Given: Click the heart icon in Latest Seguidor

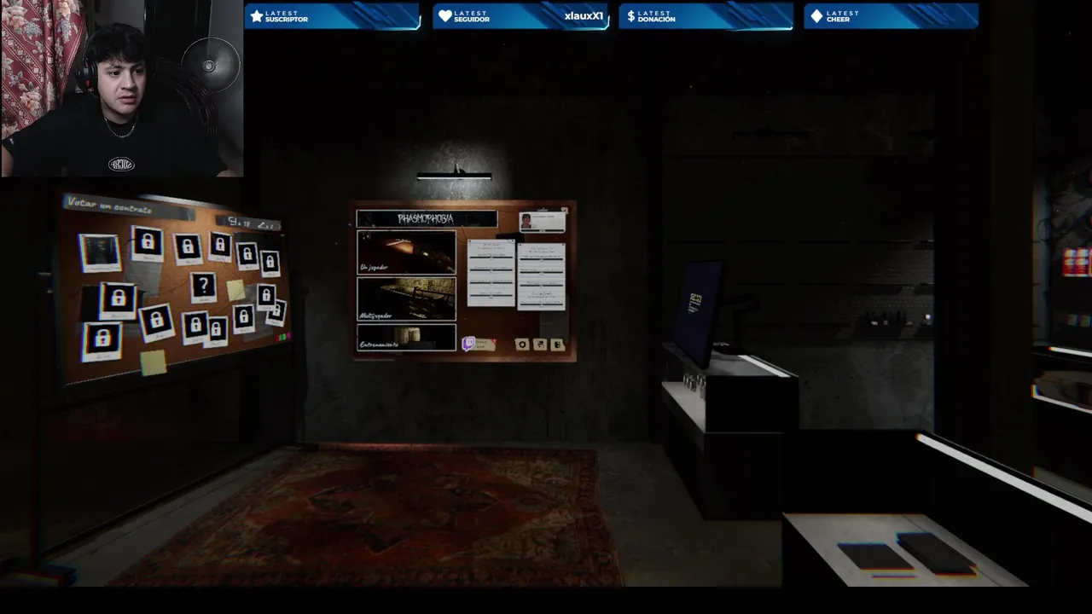Looking at the screenshot, I should click(444, 16).
